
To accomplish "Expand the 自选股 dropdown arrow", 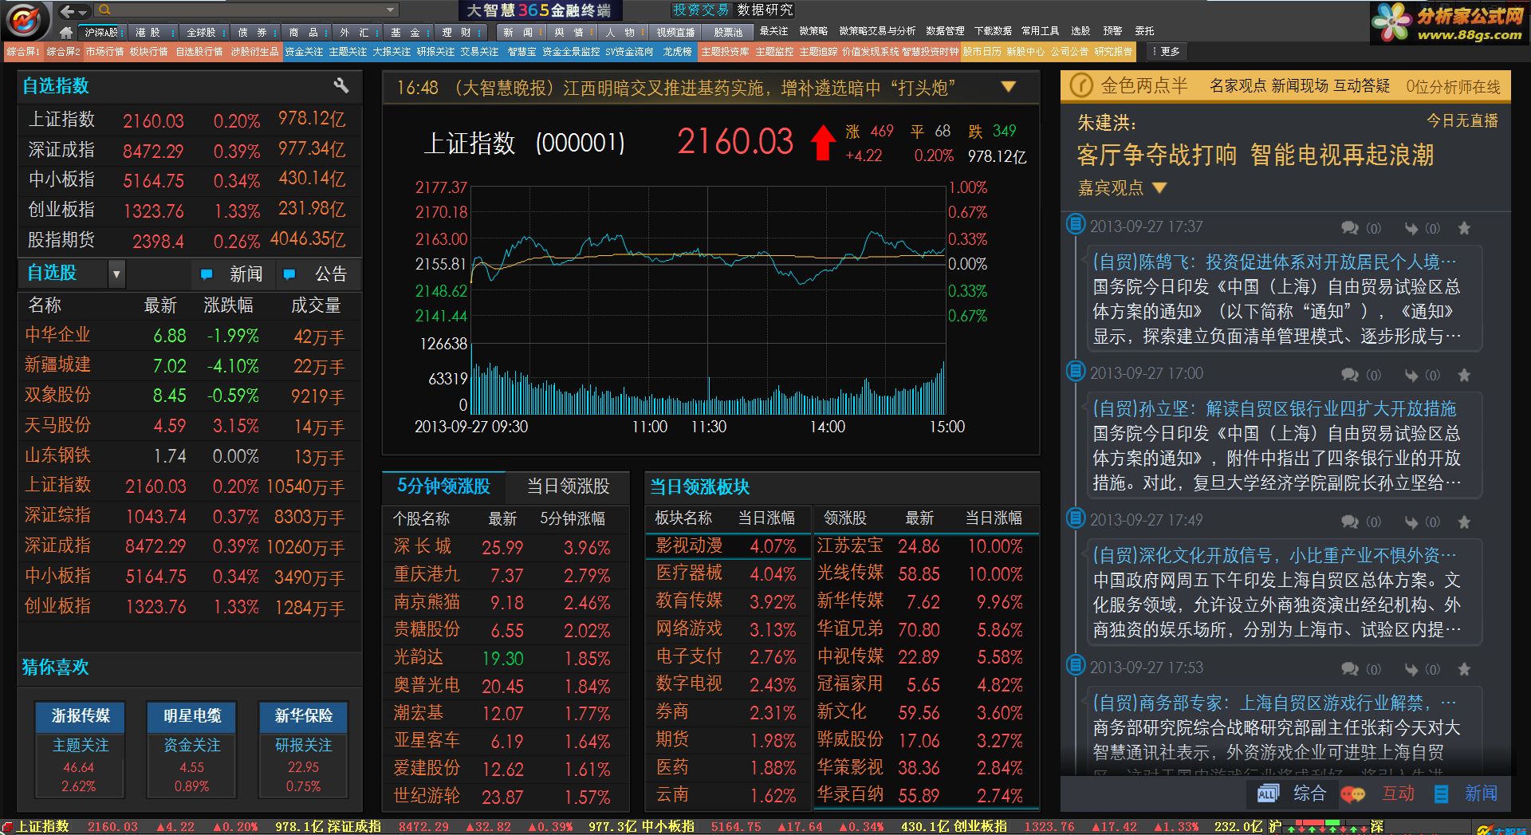I will coord(116,274).
